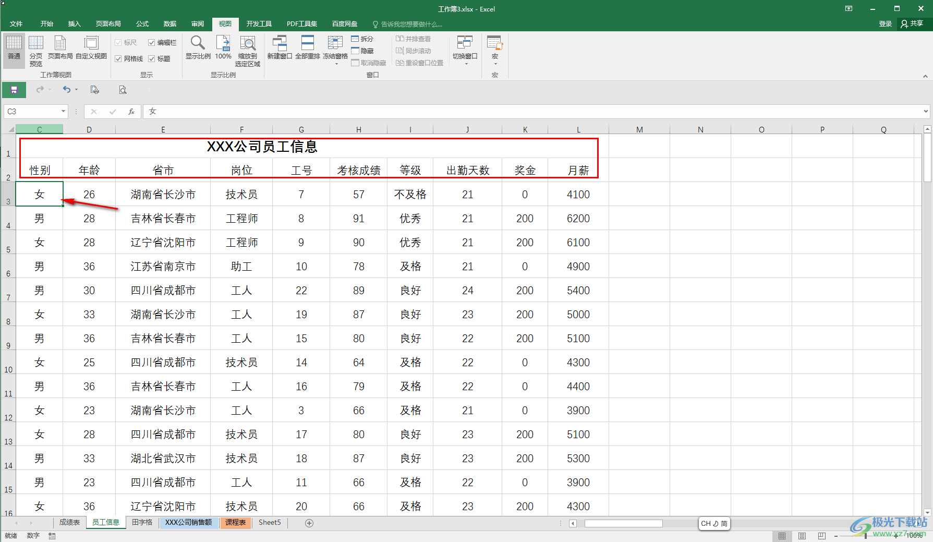Open Custom Views (自定义视图)
Screen dimensions: 933x542
[x=91, y=47]
